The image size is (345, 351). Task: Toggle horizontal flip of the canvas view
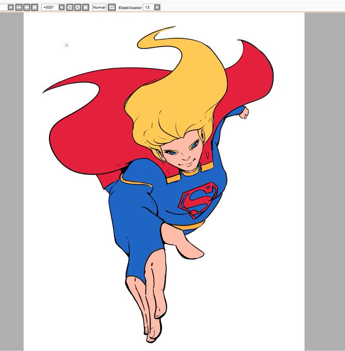(112, 7)
